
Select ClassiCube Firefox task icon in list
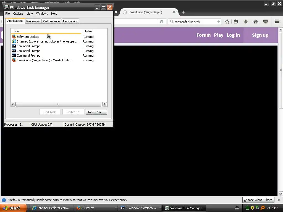(x=14, y=60)
